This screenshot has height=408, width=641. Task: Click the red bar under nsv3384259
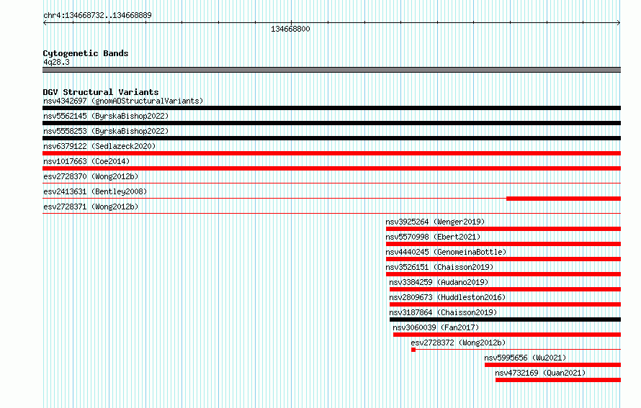(x=505, y=289)
